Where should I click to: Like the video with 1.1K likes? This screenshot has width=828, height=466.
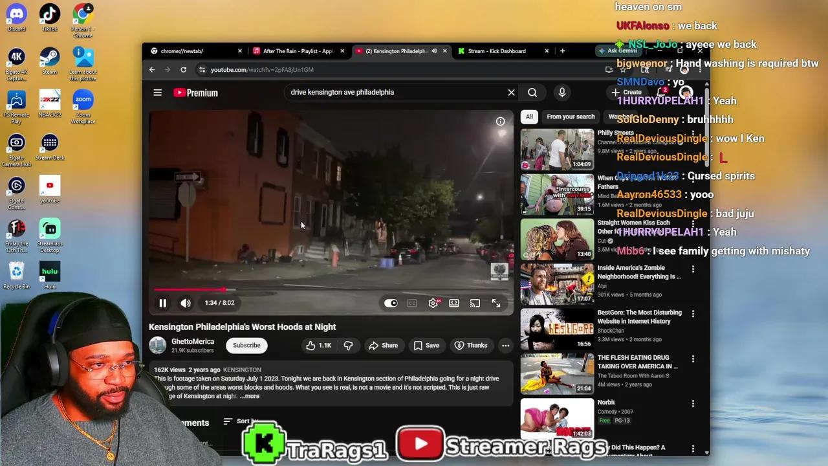(318, 346)
